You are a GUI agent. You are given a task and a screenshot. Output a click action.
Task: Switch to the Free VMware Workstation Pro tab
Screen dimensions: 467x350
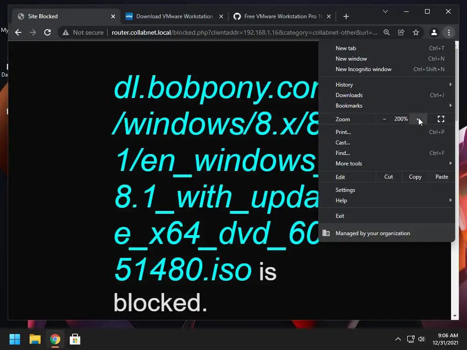[x=282, y=16]
